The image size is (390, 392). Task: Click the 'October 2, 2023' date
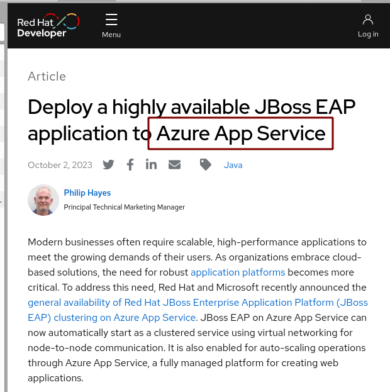tap(60, 165)
